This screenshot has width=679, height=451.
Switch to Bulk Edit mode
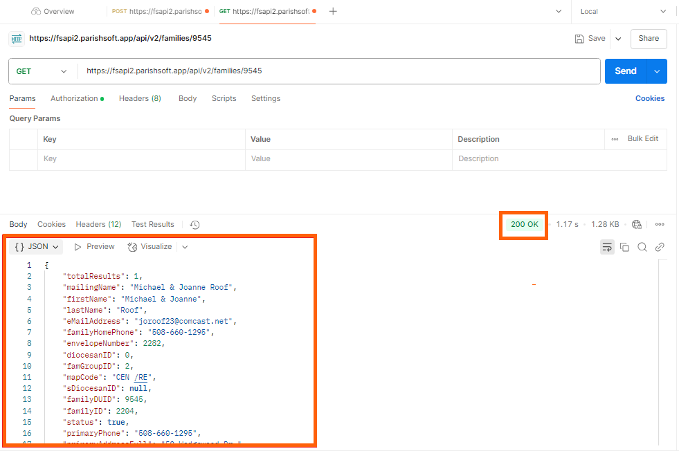642,139
